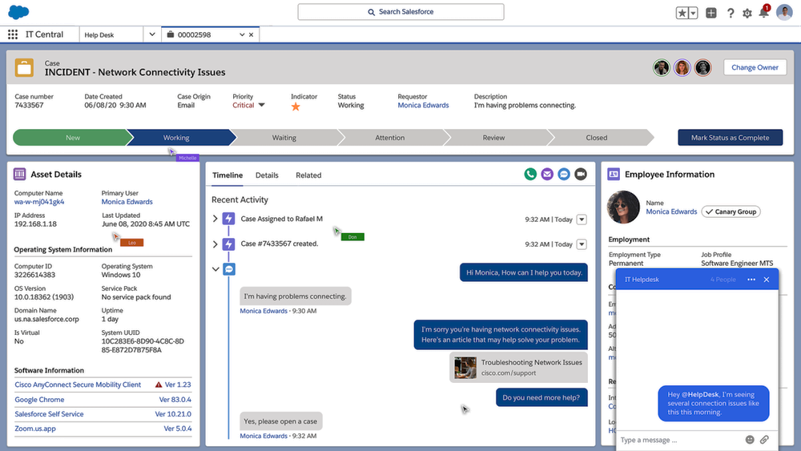801x451 pixels.
Task: Start a video call via camera icon
Action: tap(581, 174)
